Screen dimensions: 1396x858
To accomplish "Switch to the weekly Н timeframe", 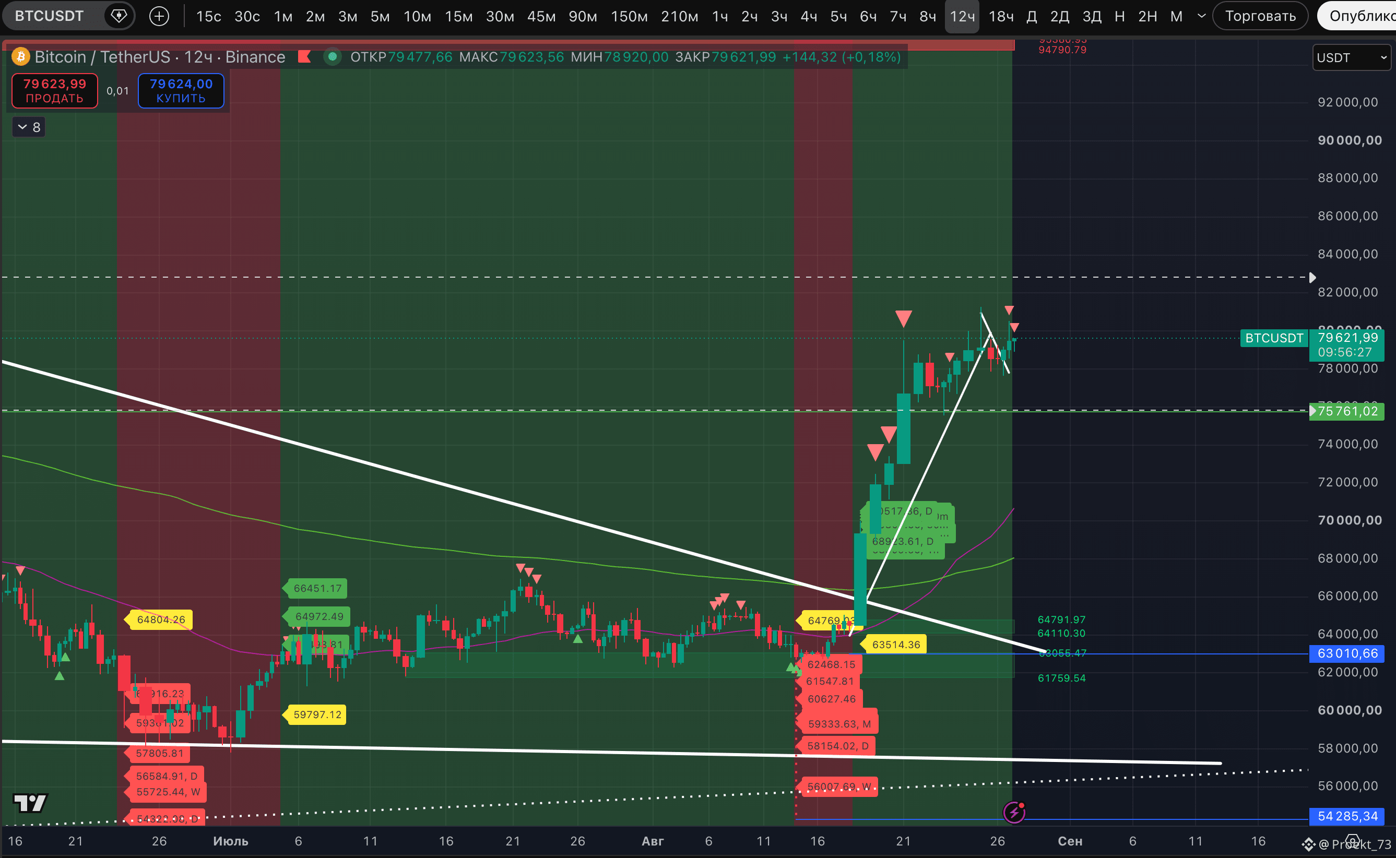I will (1120, 17).
